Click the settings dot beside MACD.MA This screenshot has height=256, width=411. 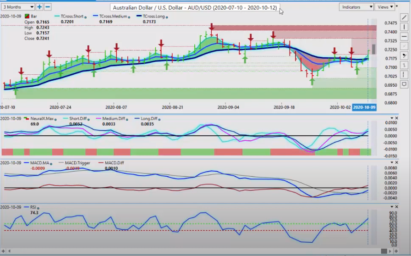(x=51, y=164)
